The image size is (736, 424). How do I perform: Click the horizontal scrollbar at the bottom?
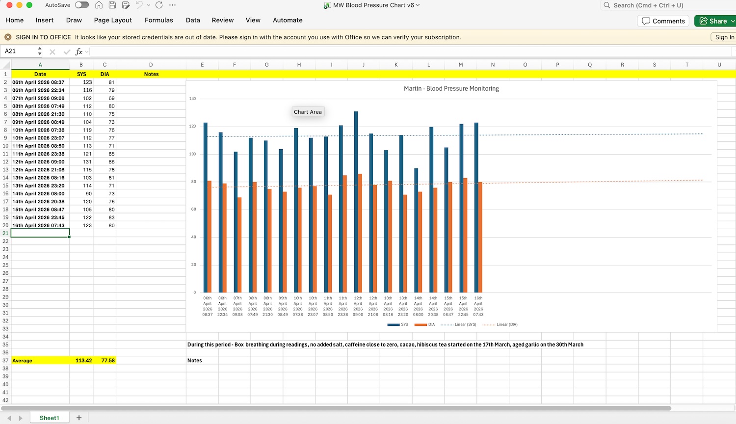click(x=336, y=408)
